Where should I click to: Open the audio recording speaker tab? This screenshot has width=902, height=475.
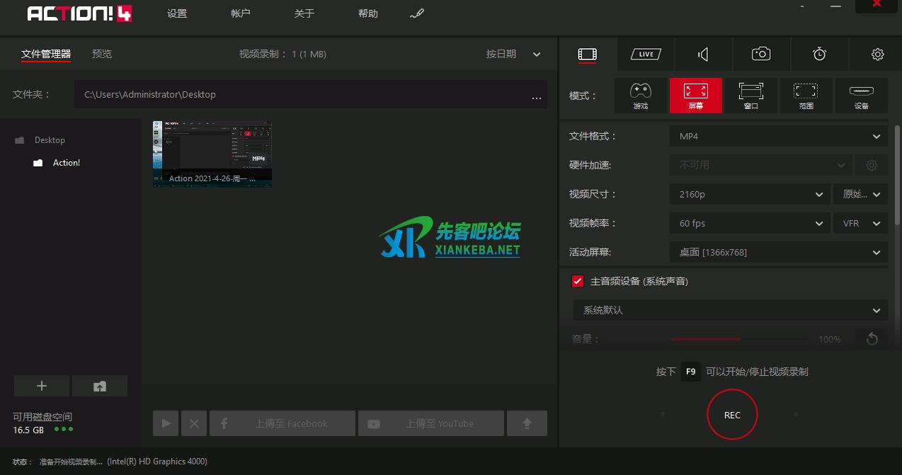tap(703, 55)
